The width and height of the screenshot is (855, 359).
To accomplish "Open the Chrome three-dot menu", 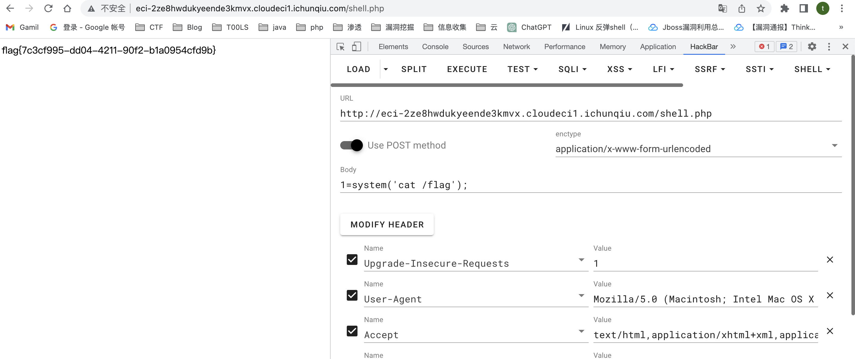I will point(842,8).
